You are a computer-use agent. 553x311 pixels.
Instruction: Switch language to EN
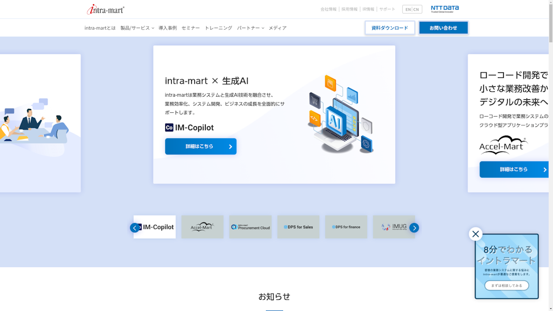(408, 9)
